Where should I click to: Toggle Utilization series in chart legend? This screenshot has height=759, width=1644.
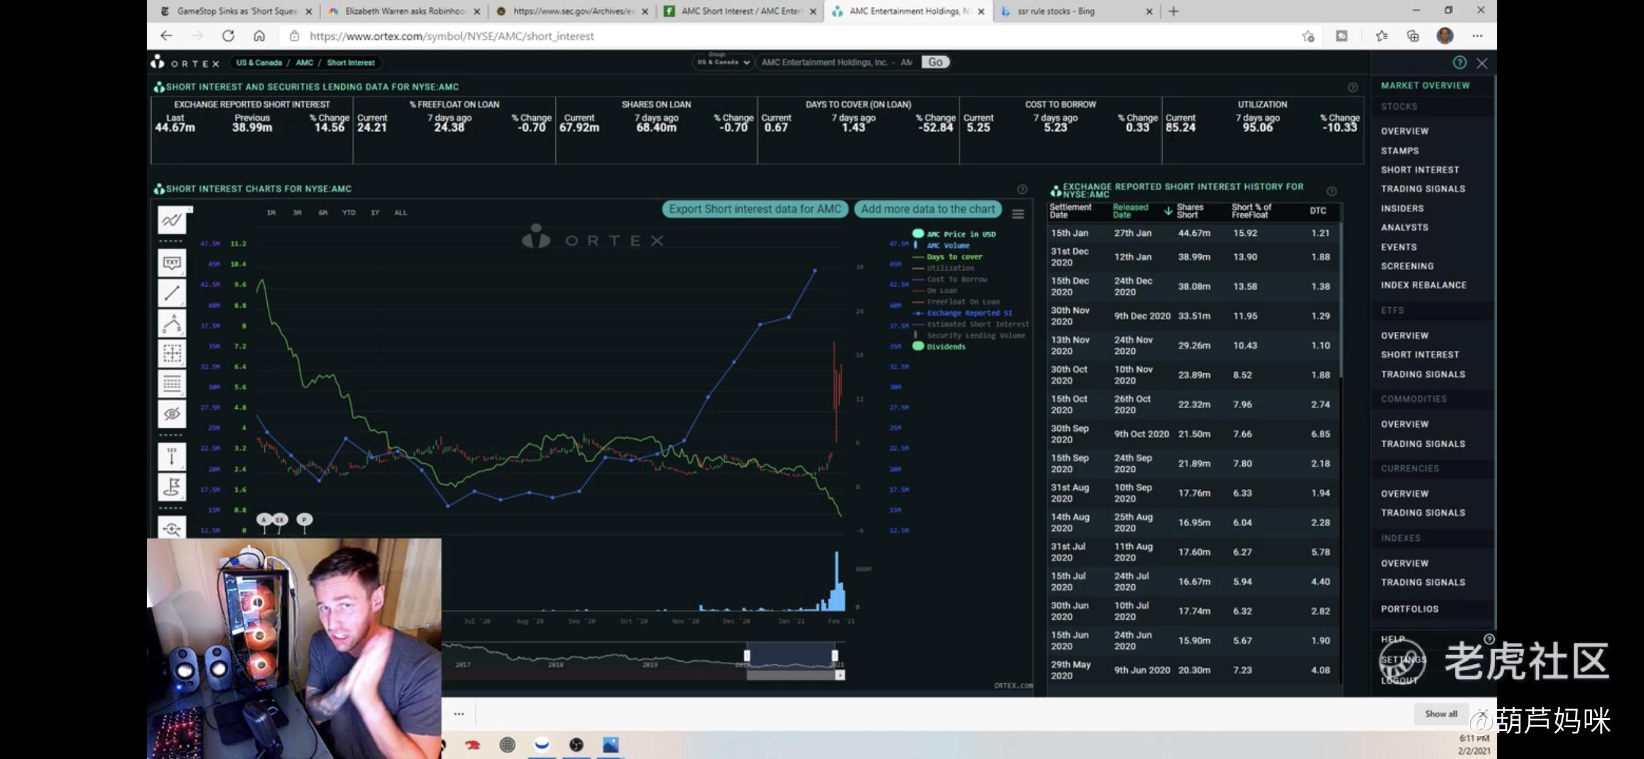[x=950, y=268]
